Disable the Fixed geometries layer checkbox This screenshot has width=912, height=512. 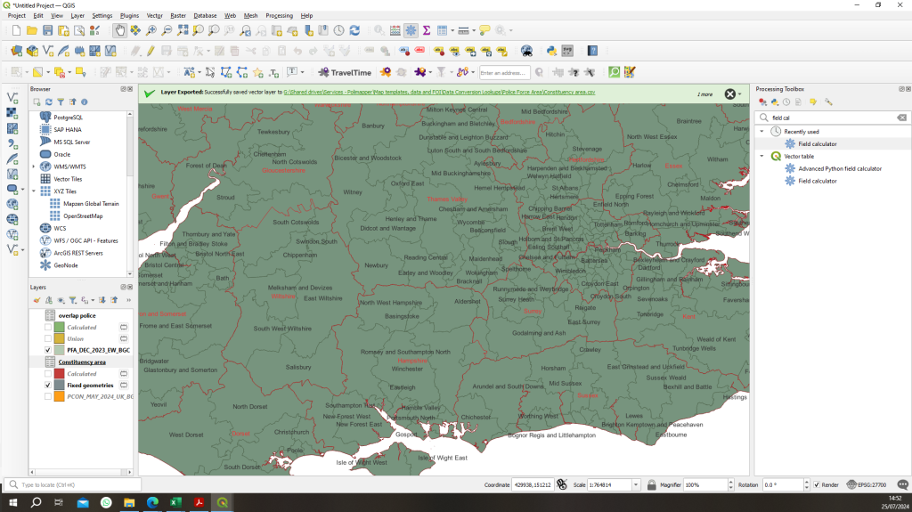point(47,385)
